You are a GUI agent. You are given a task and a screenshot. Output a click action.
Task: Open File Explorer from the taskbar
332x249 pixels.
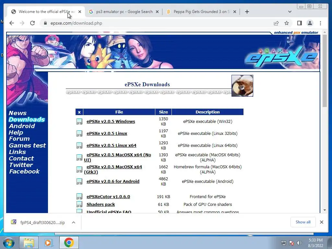point(29,243)
